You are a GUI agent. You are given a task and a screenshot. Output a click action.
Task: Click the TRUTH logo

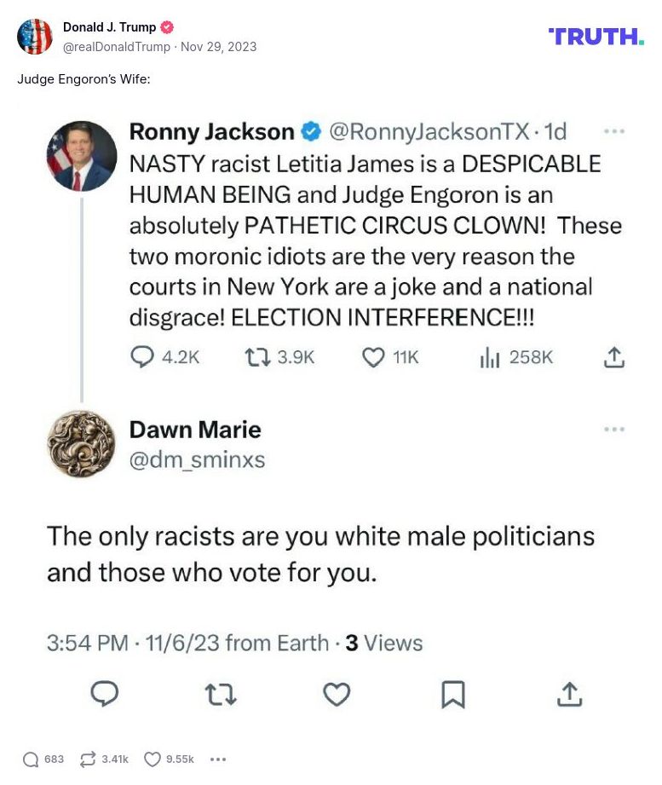(x=595, y=36)
